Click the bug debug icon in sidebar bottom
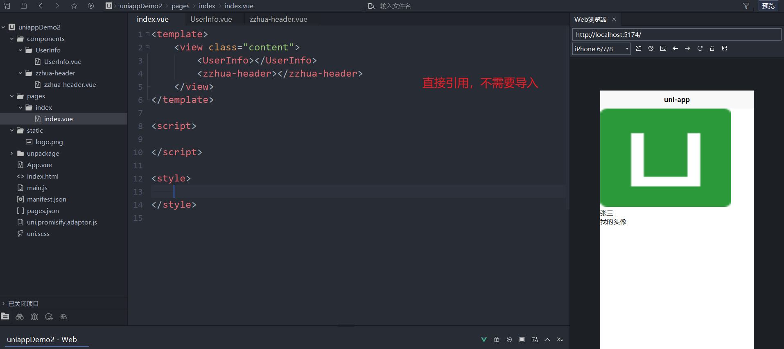Image resolution: width=784 pixels, height=349 pixels. click(34, 317)
